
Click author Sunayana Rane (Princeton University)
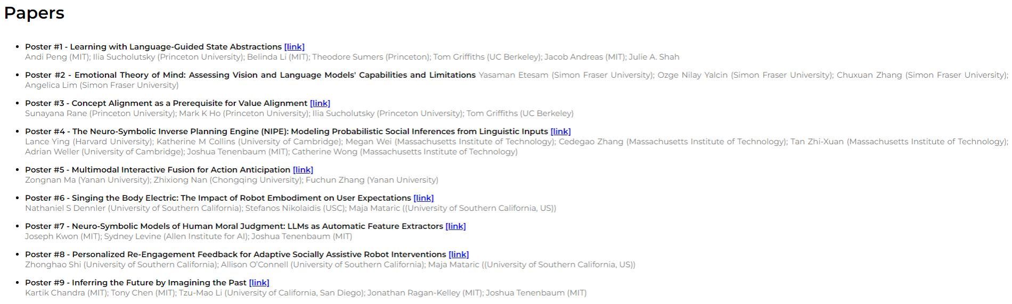point(100,113)
